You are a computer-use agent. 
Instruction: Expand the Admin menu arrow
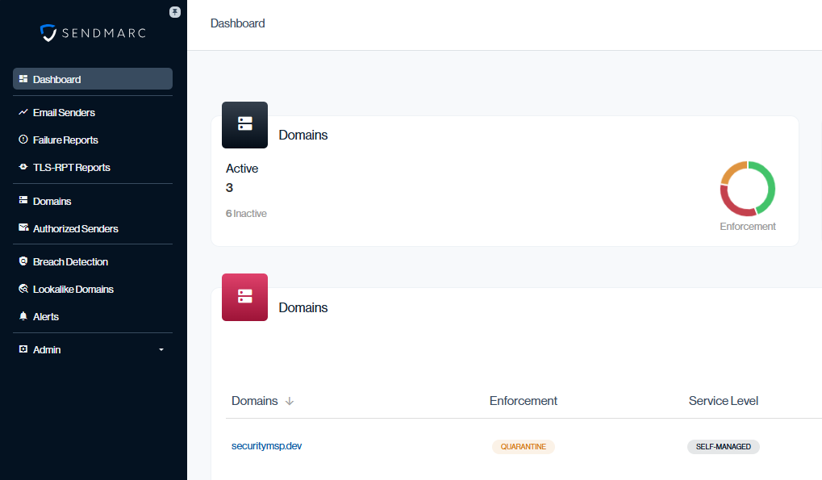[161, 349]
